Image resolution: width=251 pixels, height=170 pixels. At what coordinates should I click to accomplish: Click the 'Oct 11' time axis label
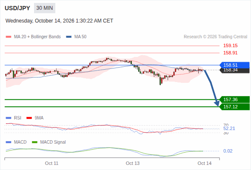[x=51, y=163]
